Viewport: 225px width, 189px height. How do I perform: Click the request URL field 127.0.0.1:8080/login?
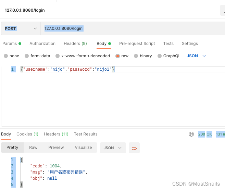(x=133, y=28)
